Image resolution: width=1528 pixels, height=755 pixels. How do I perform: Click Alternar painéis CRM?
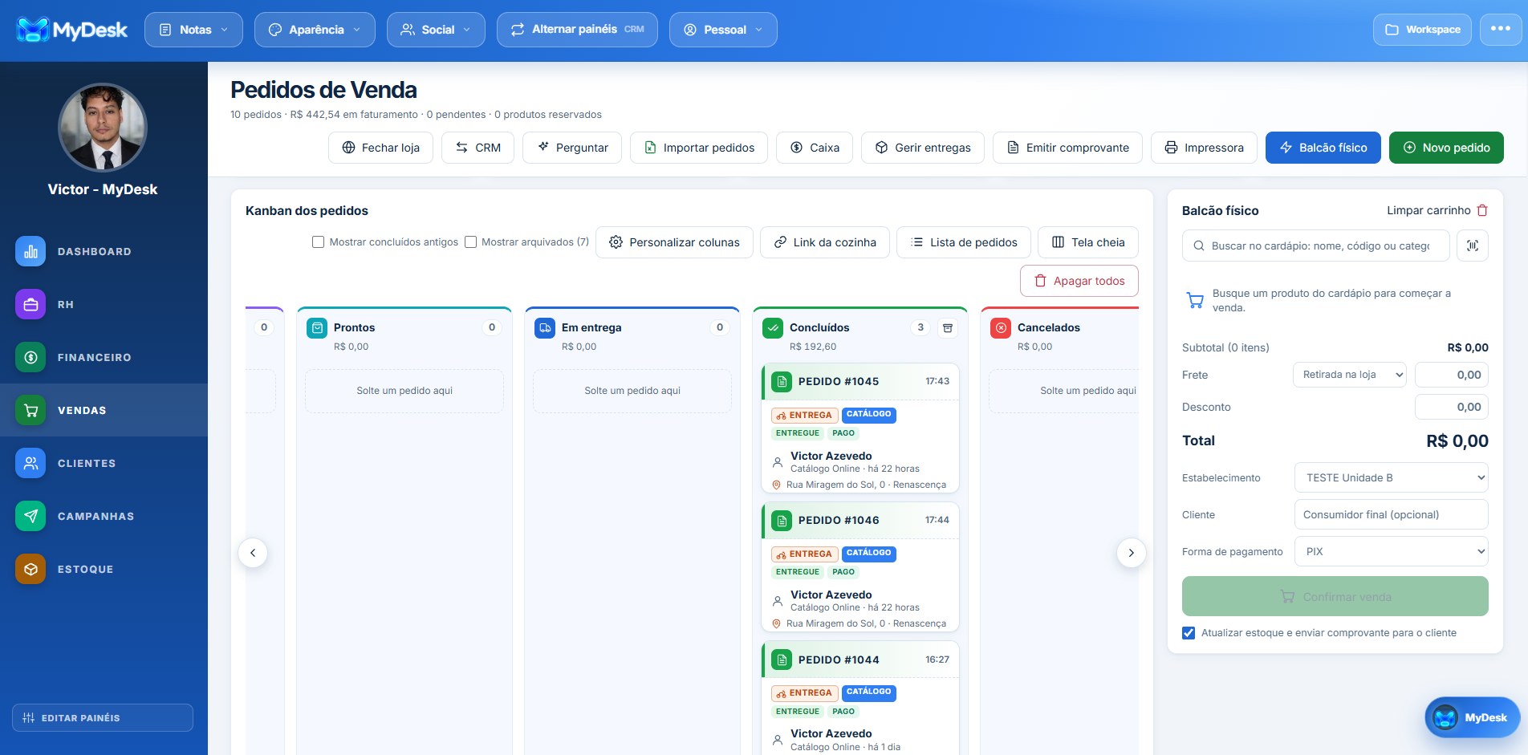point(577,30)
